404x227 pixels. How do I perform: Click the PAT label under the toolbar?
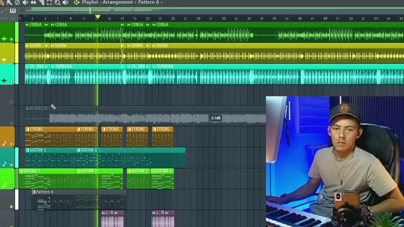coord(13,18)
